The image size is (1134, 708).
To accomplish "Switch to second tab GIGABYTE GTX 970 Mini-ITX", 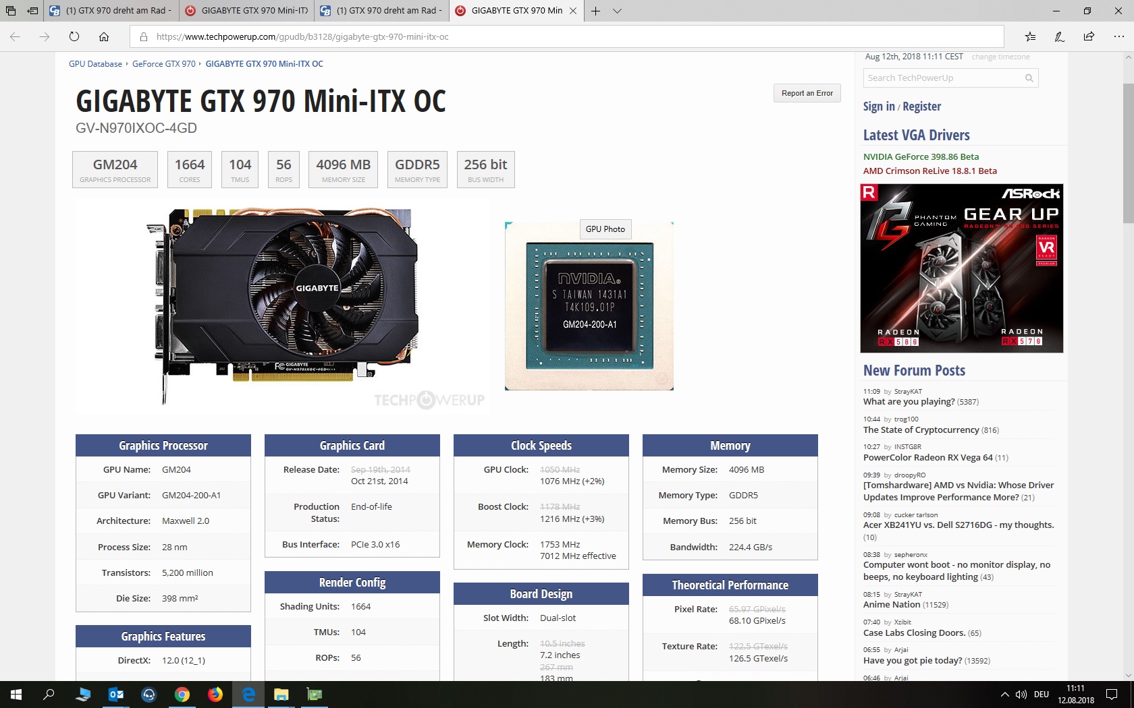I will (247, 11).
